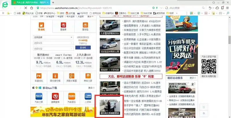This screenshot has width=231, height=118.
Task: Expand the 选择品牌 brand dropdown
Action: point(53,38)
